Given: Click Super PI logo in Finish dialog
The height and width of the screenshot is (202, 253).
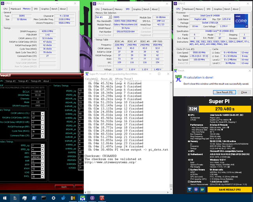Looking at the screenshot, I should 178,78.
